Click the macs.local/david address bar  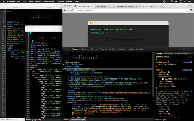coord(130,10)
